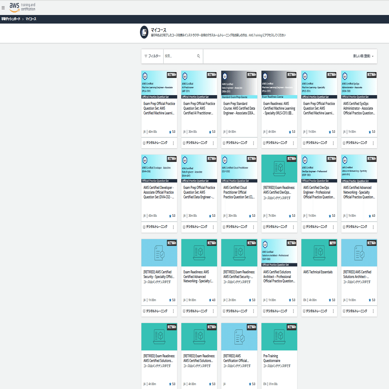Open the more-options menu on the Data Engineer Standard Course card
This screenshot has height=389, width=389.
pos(253,143)
